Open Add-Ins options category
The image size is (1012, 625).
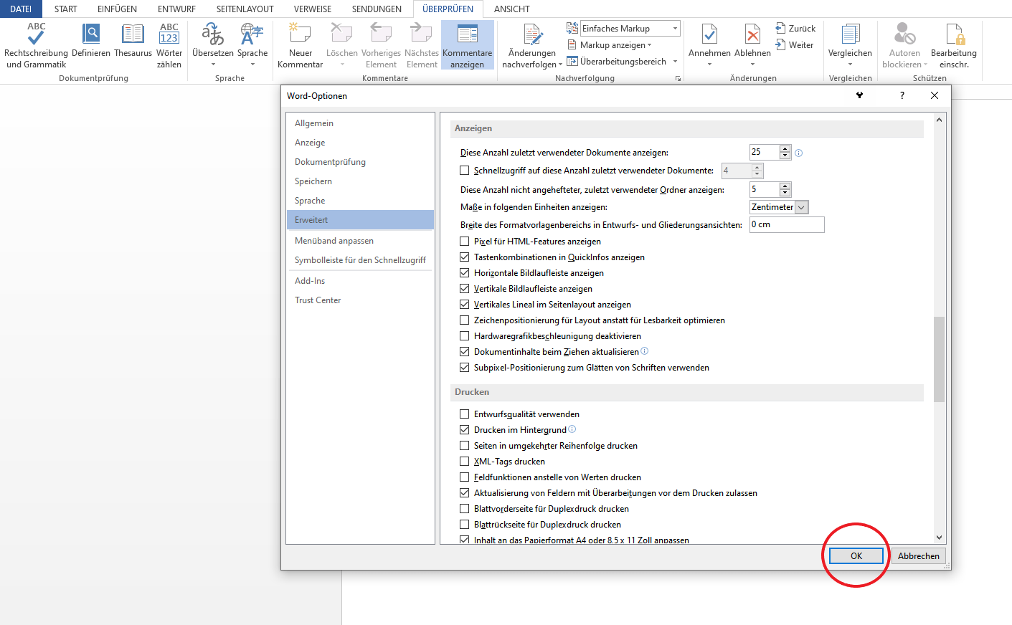(x=360, y=281)
